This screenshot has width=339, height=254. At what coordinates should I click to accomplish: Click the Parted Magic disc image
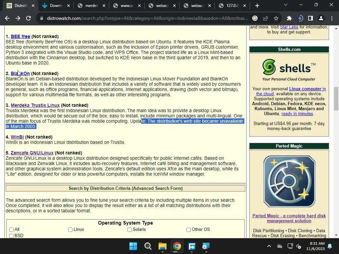289,182
